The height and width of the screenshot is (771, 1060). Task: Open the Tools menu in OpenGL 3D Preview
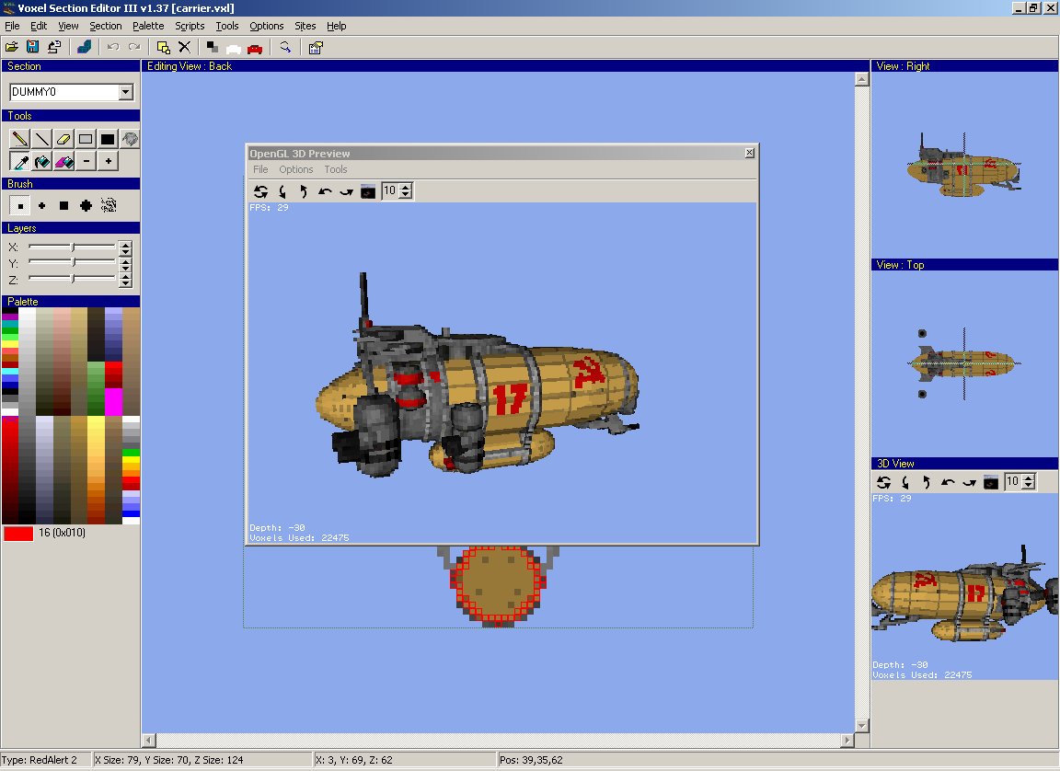(x=335, y=169)
